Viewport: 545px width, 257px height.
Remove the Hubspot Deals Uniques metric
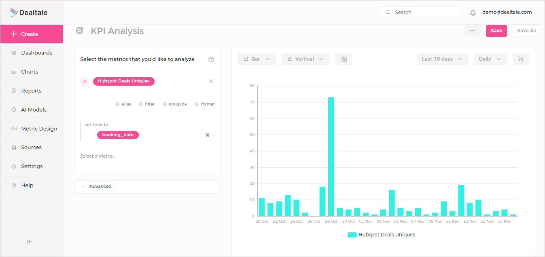coord(211,81)
